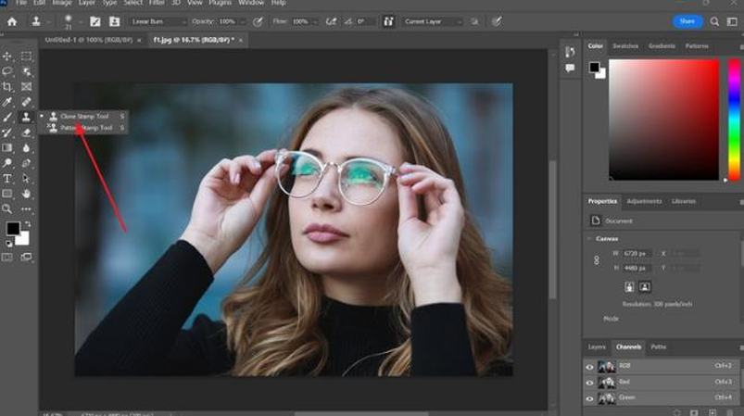The width and height of the screenshot is (744, 416).
Task: Select the Frame tool
Action: click(x=27, y=87)
